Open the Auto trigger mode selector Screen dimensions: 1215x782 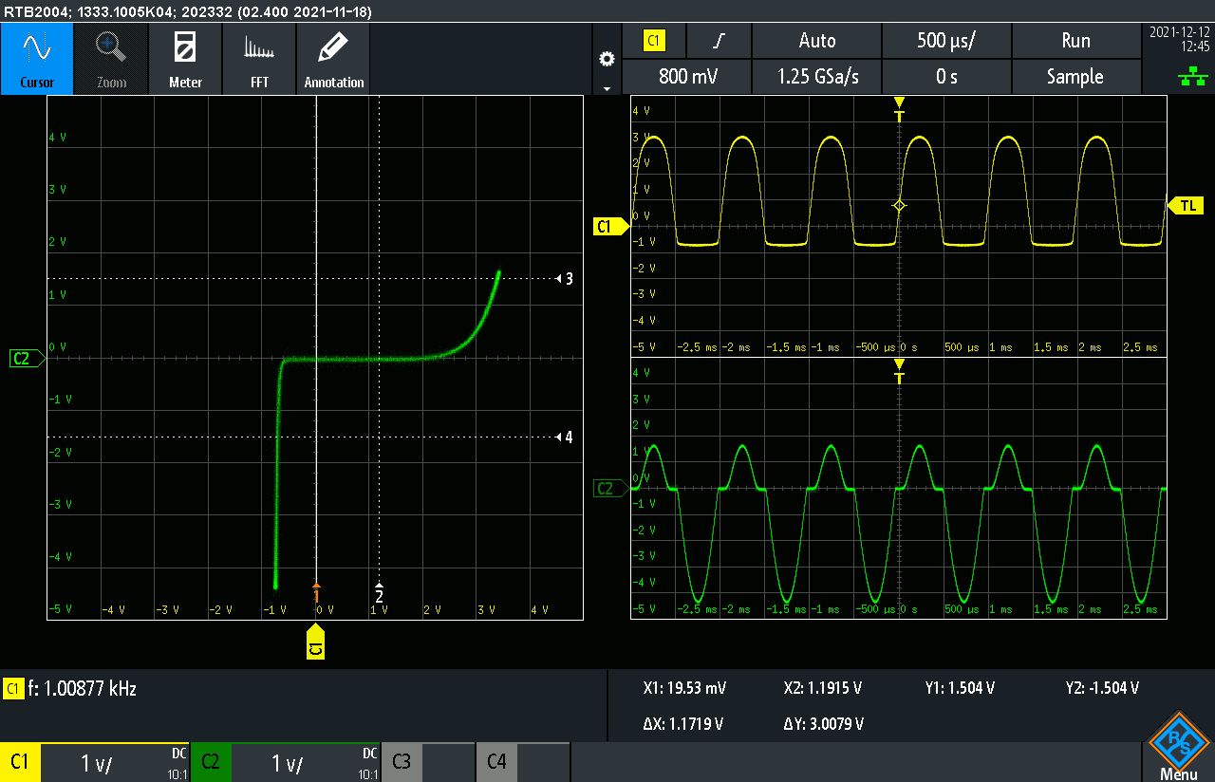(x=816, y=41)
